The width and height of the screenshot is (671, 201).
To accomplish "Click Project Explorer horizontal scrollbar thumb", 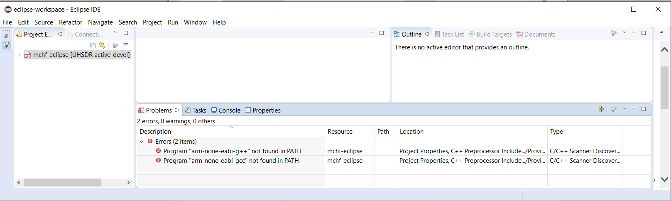I will 62,182.
